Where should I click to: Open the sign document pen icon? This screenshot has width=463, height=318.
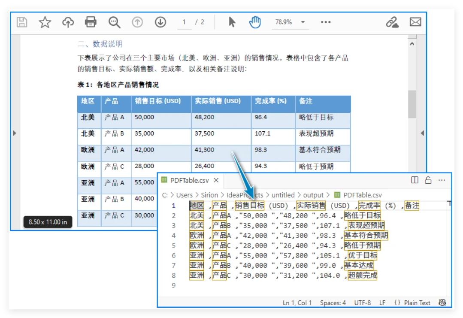[x=392, y=22]
